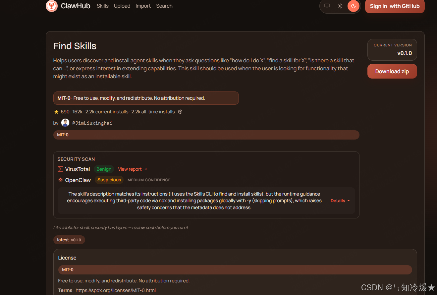
Task: Click the MIT-0 bar in License section
Action: click(x=235, y=270)
